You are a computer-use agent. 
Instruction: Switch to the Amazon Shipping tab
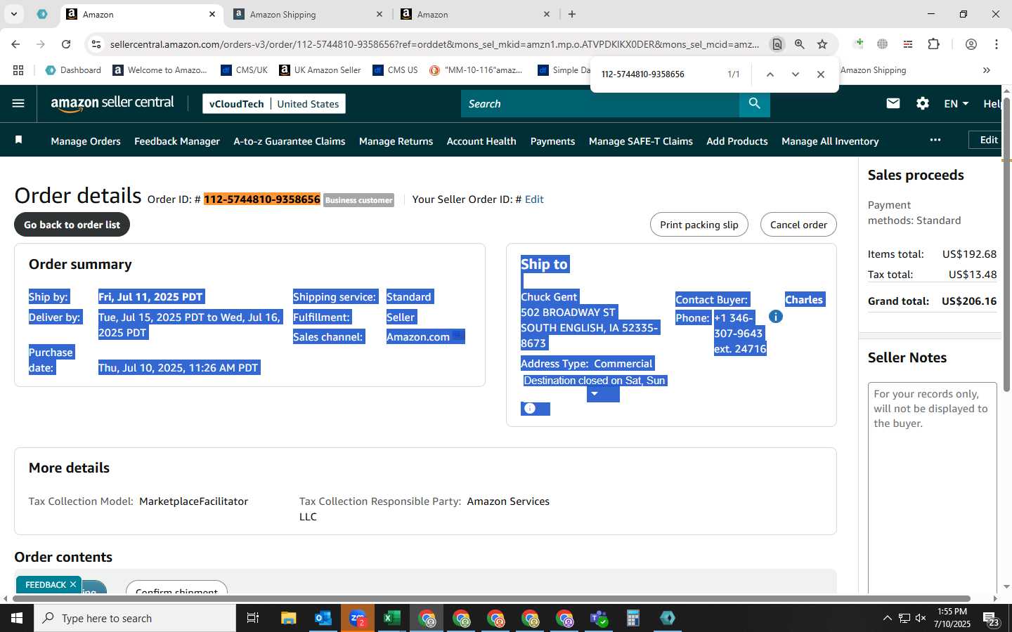tap(308, 14)
